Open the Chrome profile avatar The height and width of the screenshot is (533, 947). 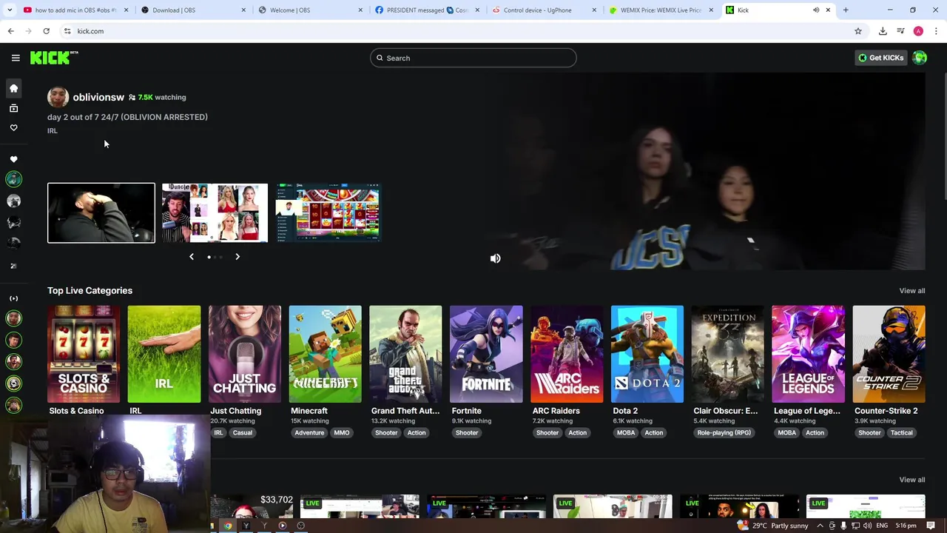point(918,31)
